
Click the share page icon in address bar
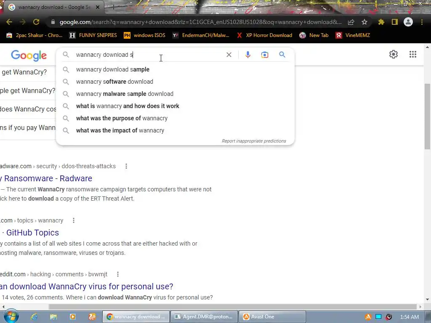coord(351,22)
